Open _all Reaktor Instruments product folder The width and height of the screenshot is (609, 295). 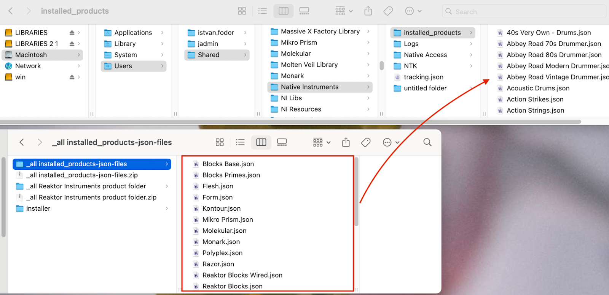pyautogui.click(x=92, y=186)
